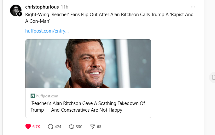Click the 330 reposts count
This screenshot has width=215, height=135.
79,126
